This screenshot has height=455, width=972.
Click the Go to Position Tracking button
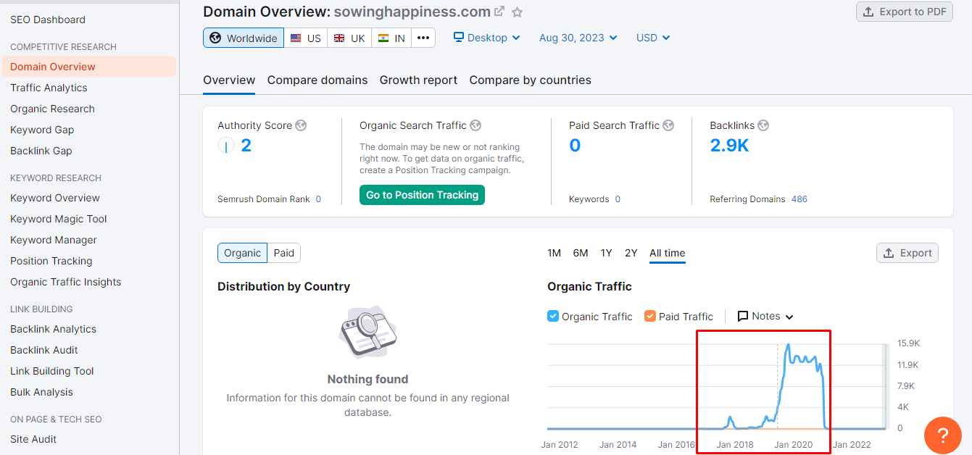[422, 195]
